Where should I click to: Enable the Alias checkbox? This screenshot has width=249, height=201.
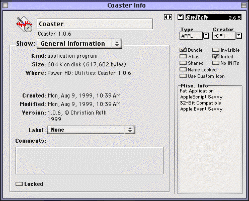coord(183,56)
